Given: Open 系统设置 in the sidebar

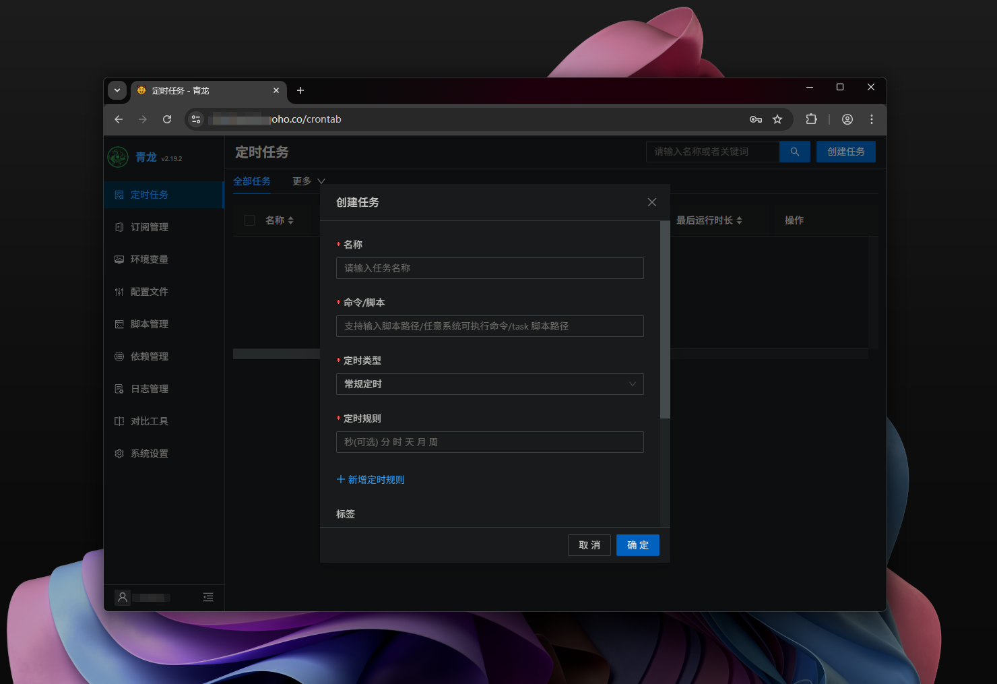Looking at the screenshot, I should (x=164, y=454).
